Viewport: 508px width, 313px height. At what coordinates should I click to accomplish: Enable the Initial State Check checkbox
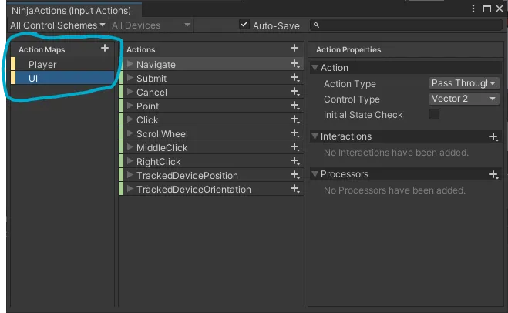tap(434, 114)
